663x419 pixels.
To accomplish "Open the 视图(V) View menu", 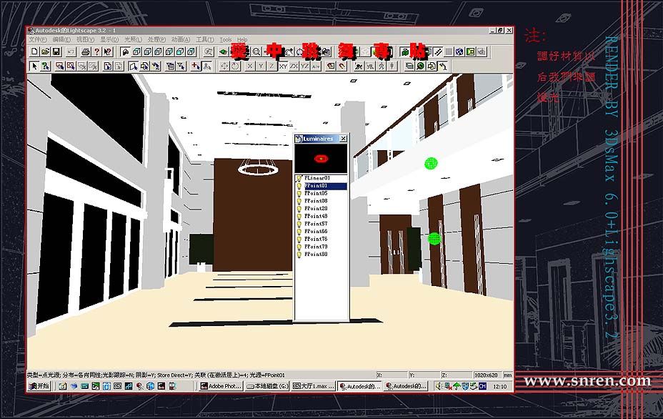I will click(85, 39).
